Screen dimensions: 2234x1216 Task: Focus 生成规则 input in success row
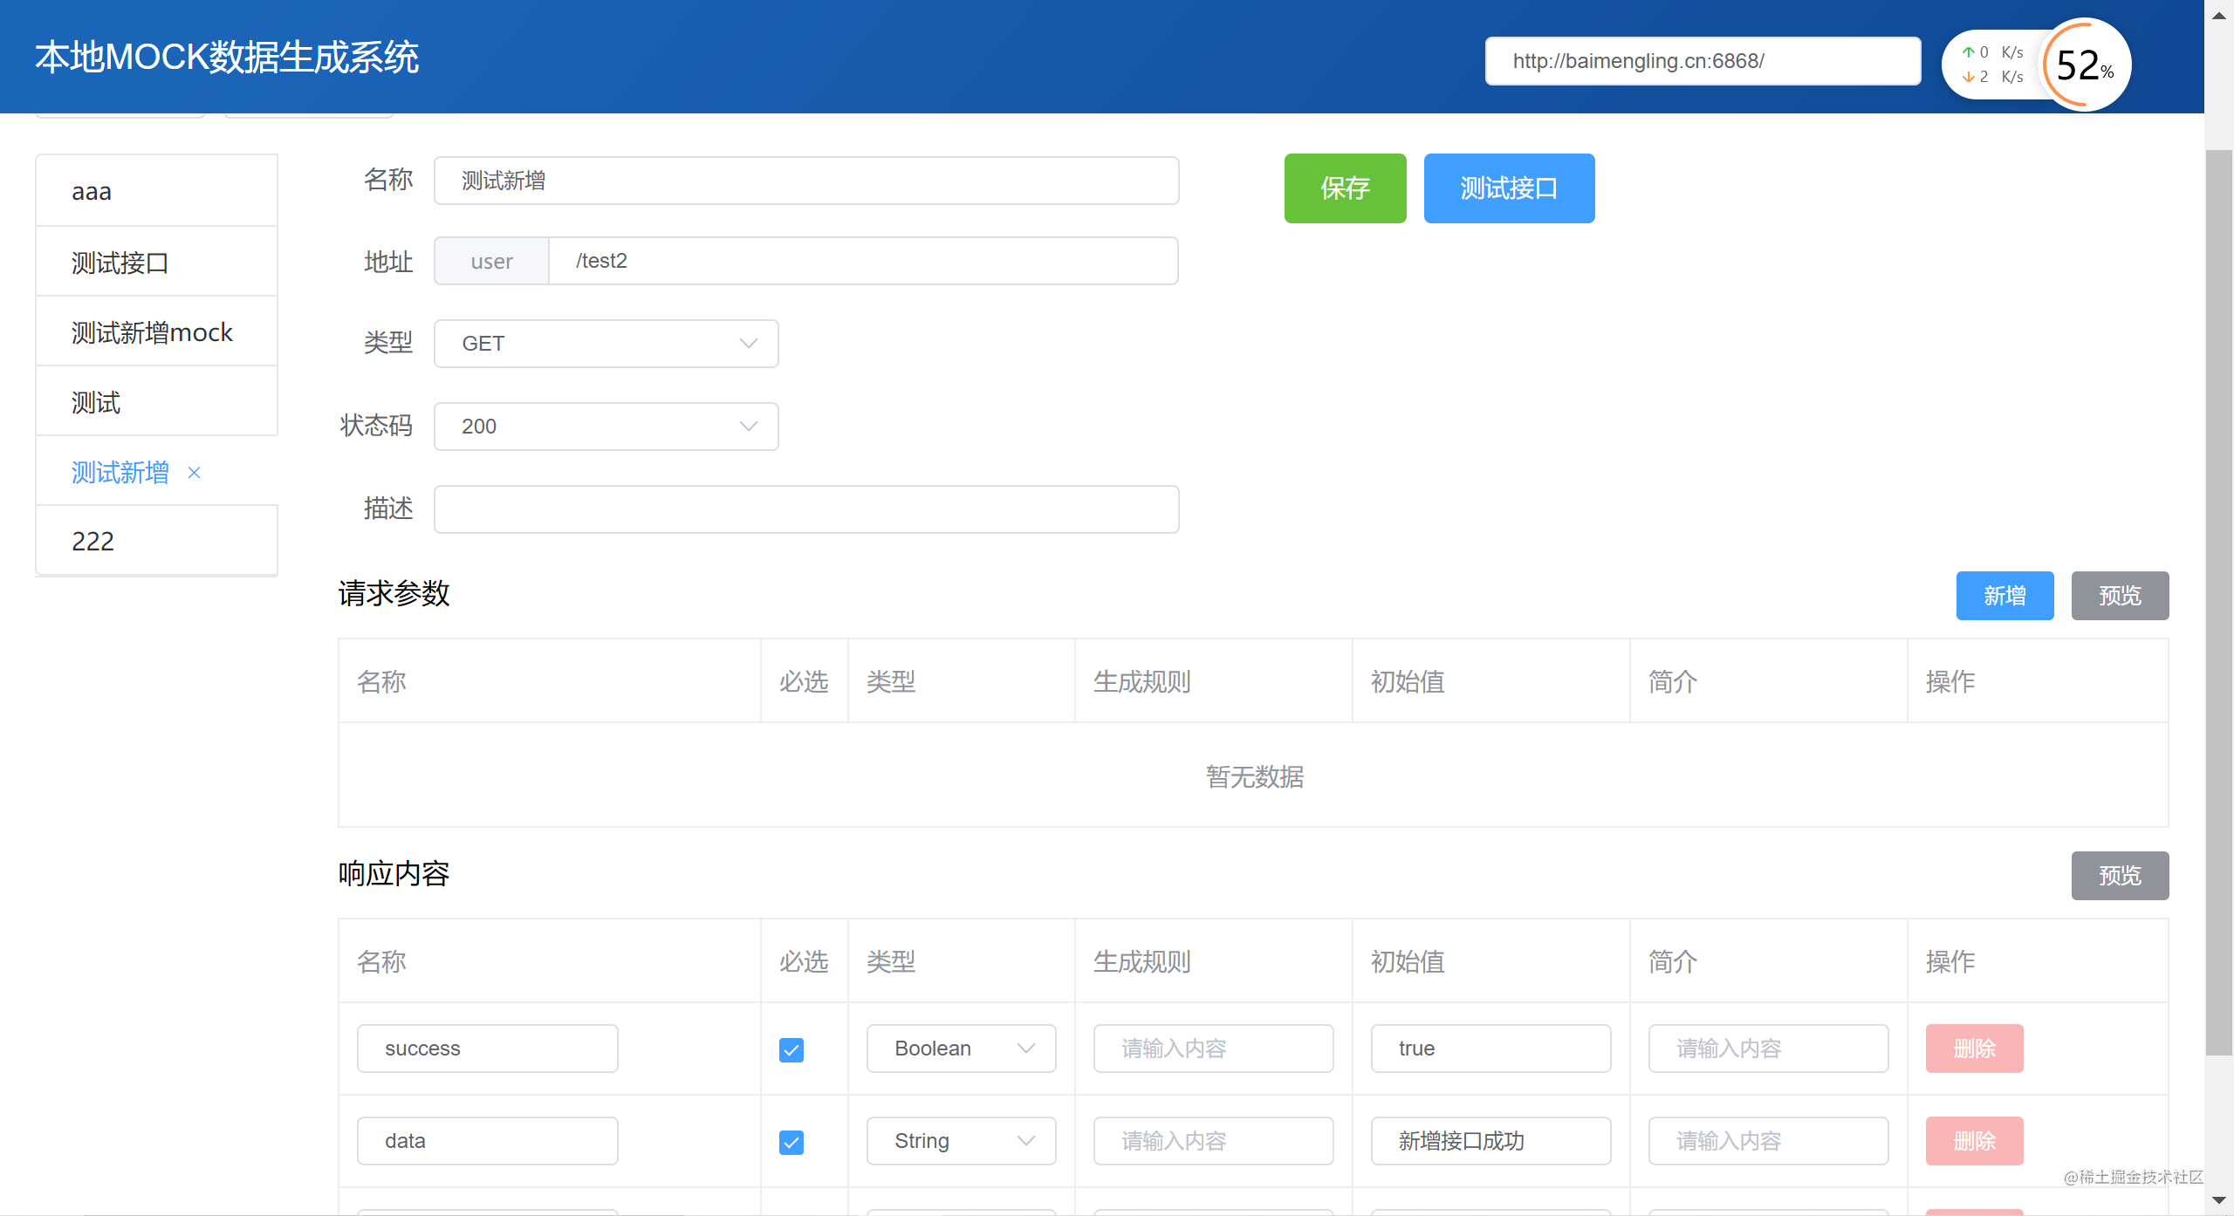click(1214, 1049)
